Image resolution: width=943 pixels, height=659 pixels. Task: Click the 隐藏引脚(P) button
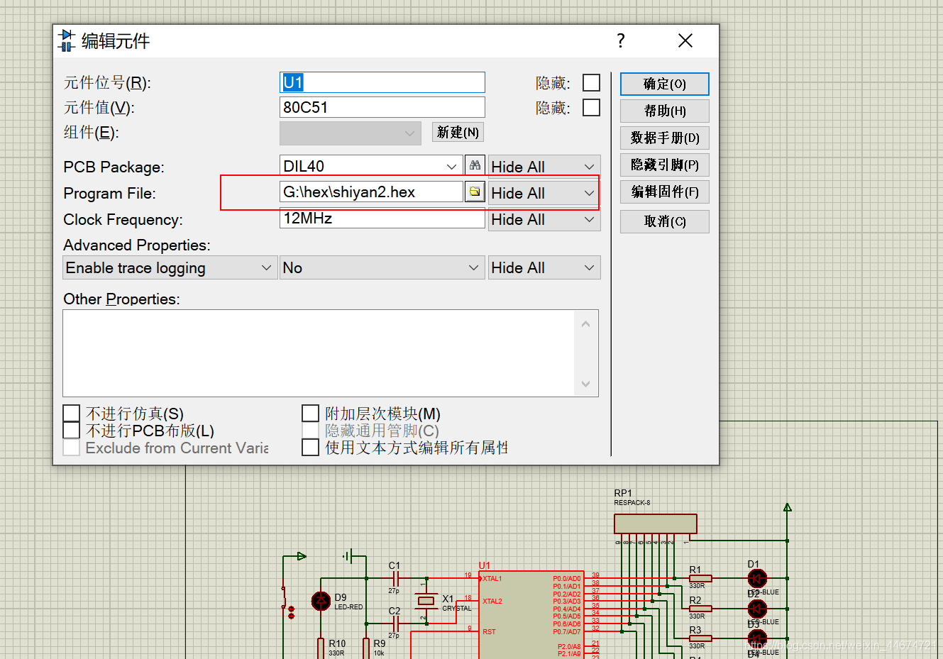tap(665, 165)
